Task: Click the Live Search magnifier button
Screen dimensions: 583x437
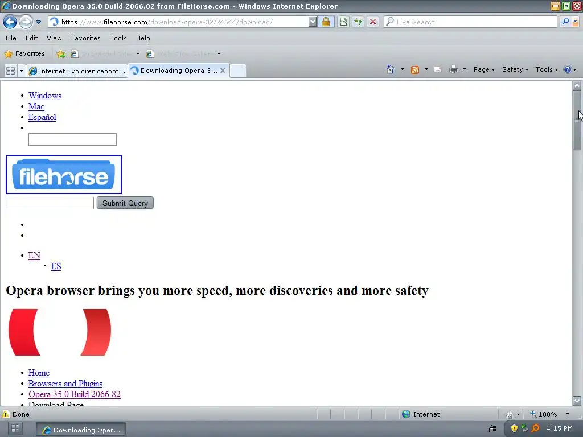Action: 565,22
